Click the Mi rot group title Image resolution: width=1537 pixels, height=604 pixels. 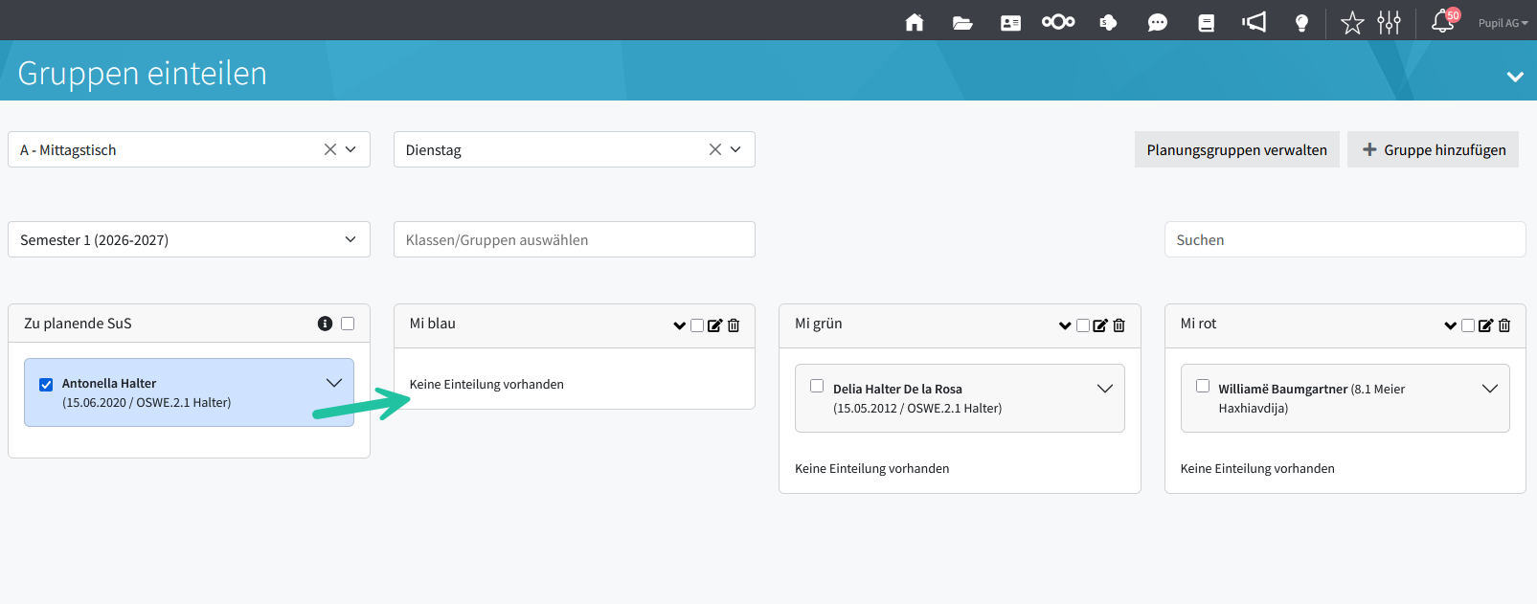pos(1198,324)
